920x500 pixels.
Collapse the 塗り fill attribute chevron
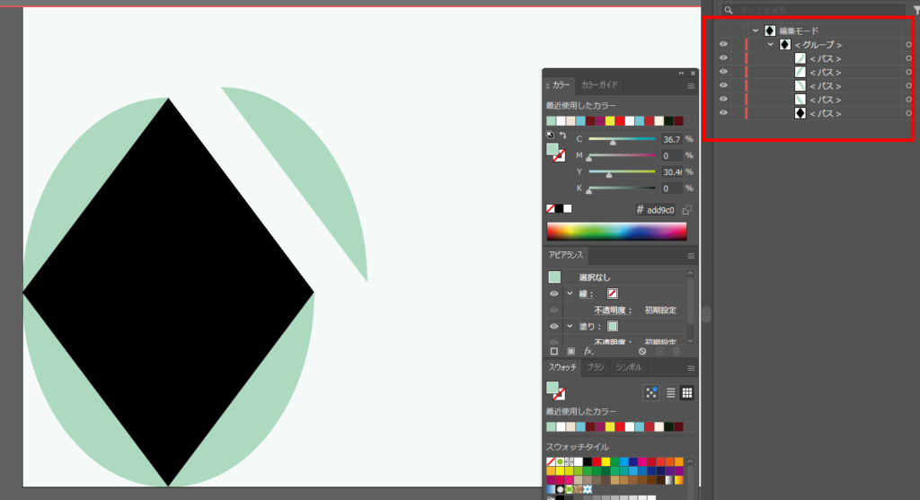point(569,326)
